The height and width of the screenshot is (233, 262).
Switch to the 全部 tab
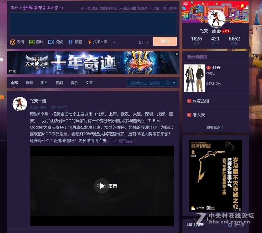(14, 83)
